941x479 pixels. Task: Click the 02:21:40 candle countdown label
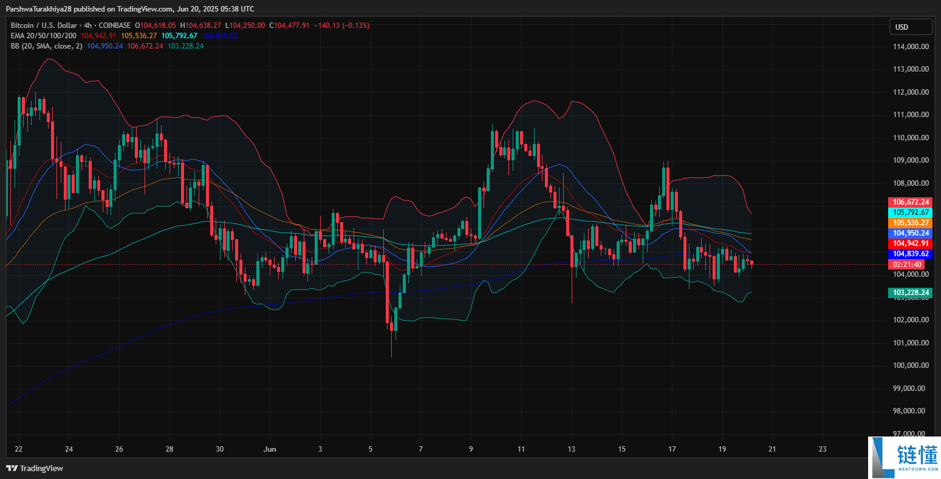pos(908,265)
